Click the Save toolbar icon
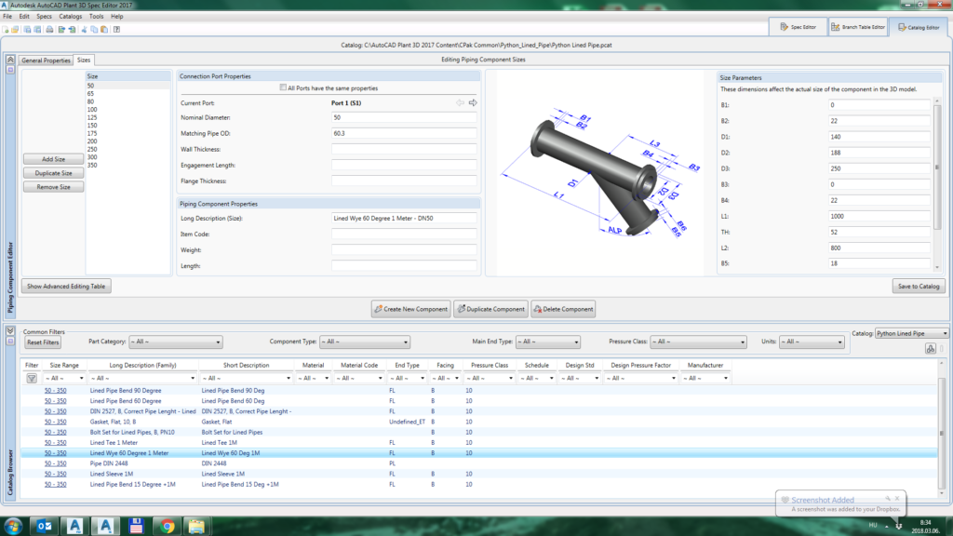Screen dimensions: 953x536 [x=27, y=29]
